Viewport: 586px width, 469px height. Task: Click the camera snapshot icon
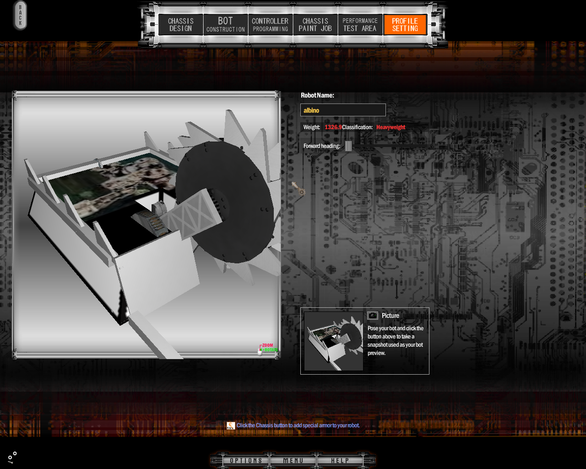[373, 316]
